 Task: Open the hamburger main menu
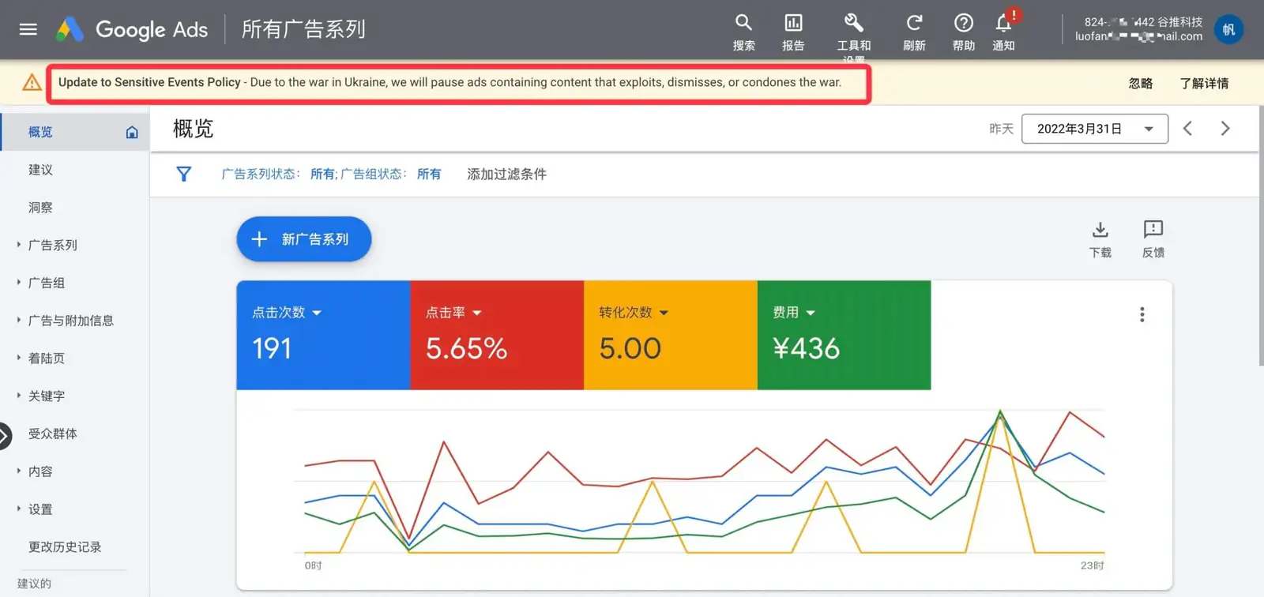(28, 29)
